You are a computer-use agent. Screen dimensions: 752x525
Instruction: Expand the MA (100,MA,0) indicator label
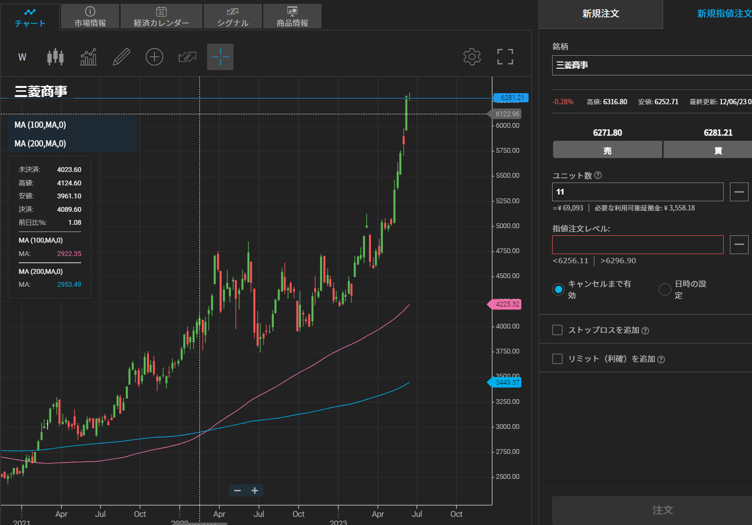point(40,125)
